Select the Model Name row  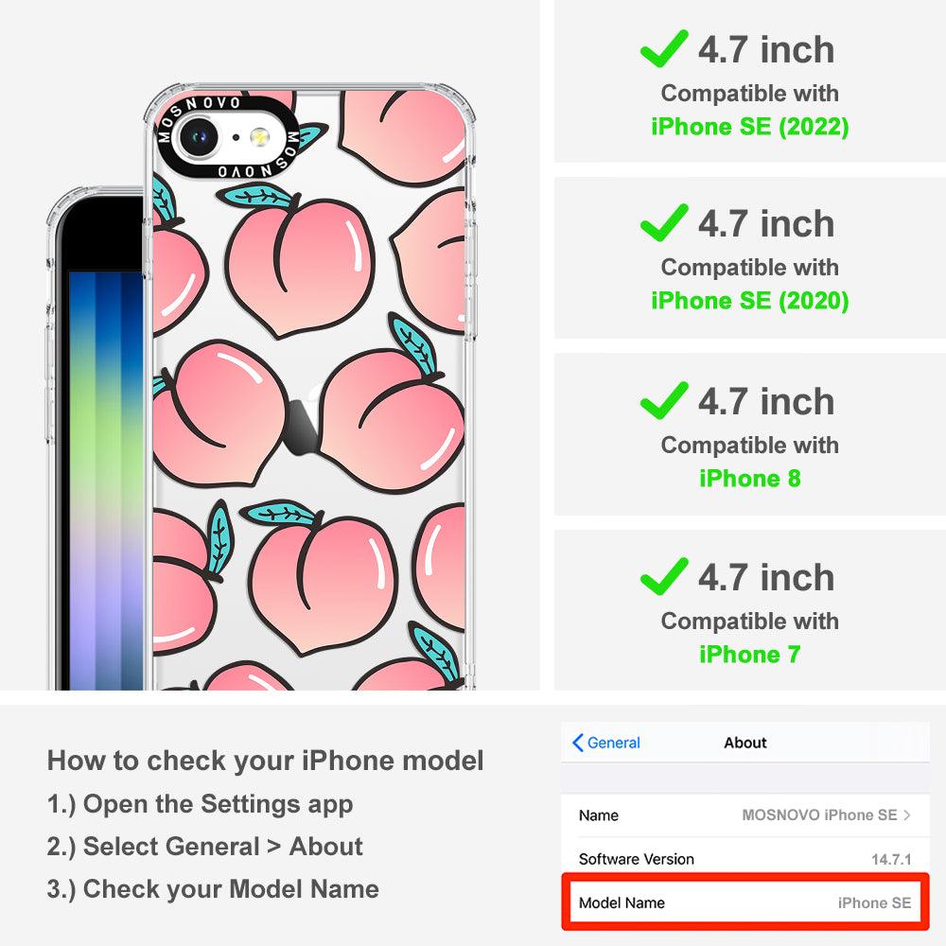point(745,902)
